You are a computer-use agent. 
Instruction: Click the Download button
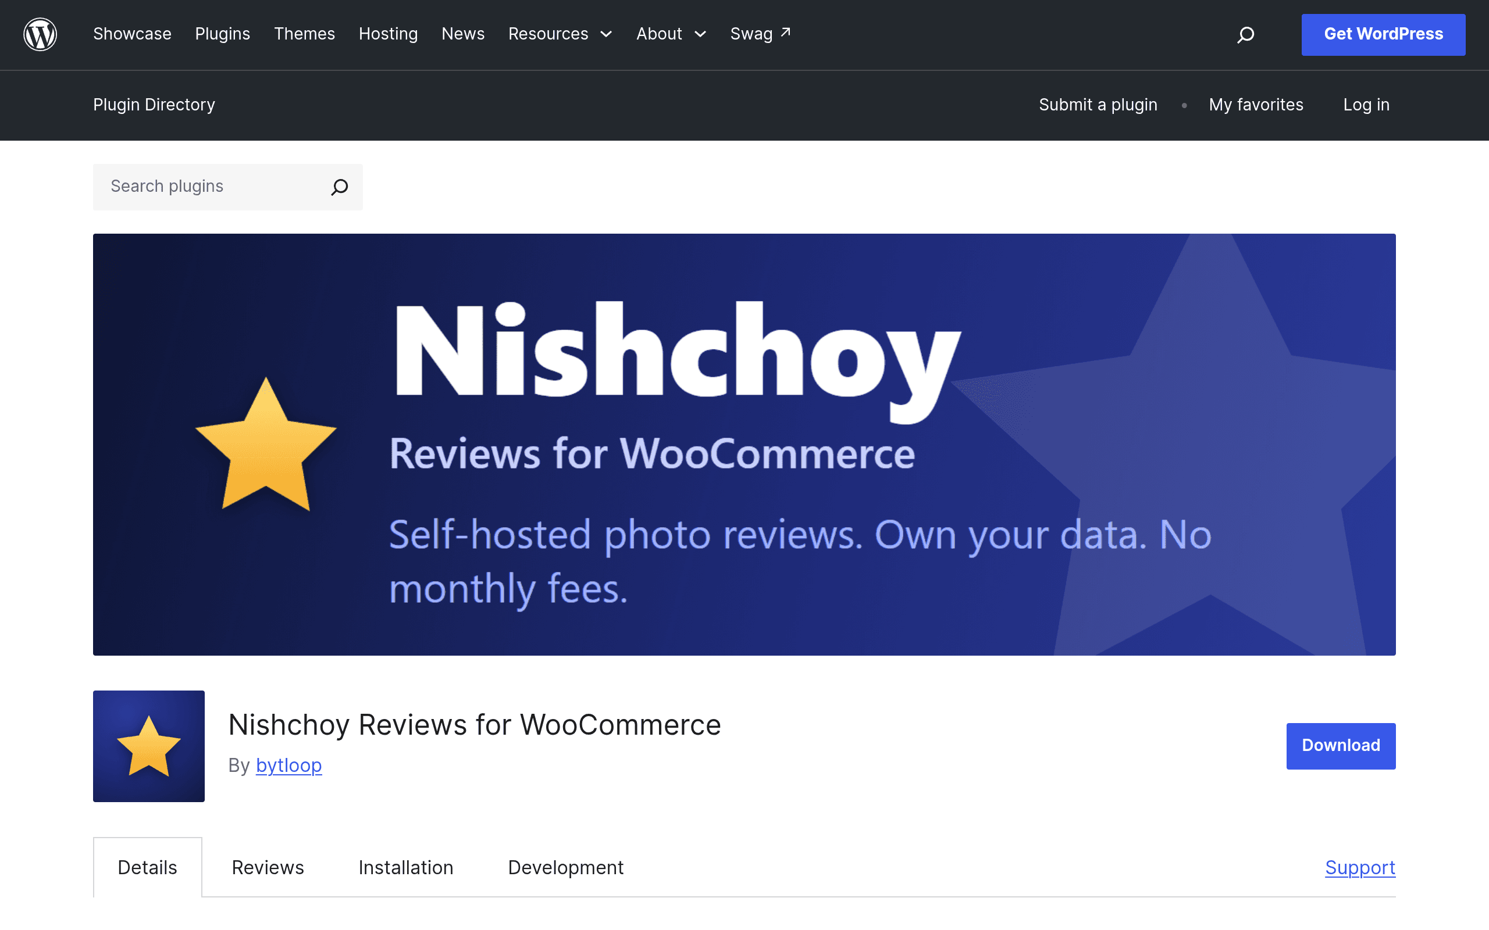point(1341,746)
